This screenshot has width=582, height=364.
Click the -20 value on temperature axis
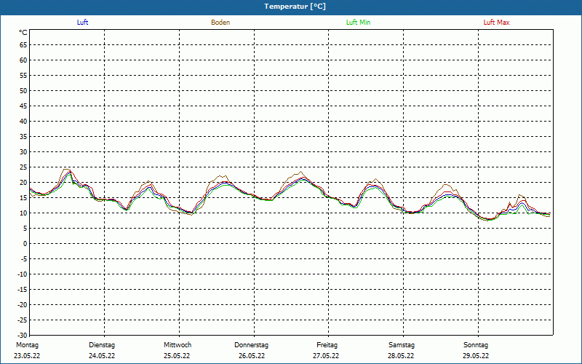[x=23, y=305]
